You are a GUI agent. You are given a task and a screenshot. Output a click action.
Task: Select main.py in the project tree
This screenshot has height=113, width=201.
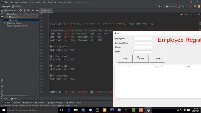(15, 20)
